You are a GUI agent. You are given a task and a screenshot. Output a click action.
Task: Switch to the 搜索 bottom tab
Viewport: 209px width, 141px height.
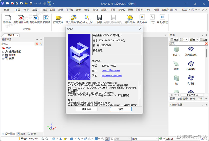32,134
